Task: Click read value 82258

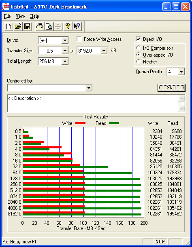Action: [175, 160]
